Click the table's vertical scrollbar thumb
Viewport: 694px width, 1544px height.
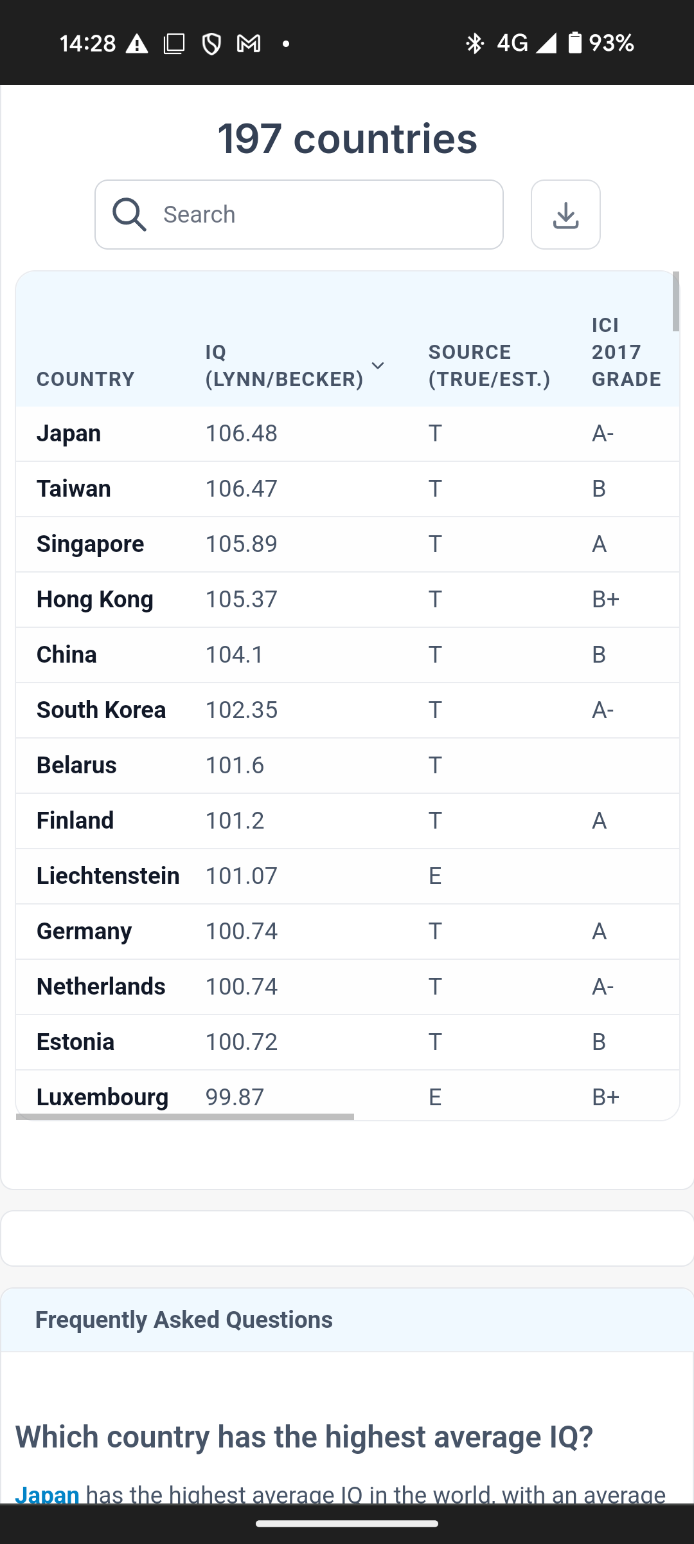point(675,301)
